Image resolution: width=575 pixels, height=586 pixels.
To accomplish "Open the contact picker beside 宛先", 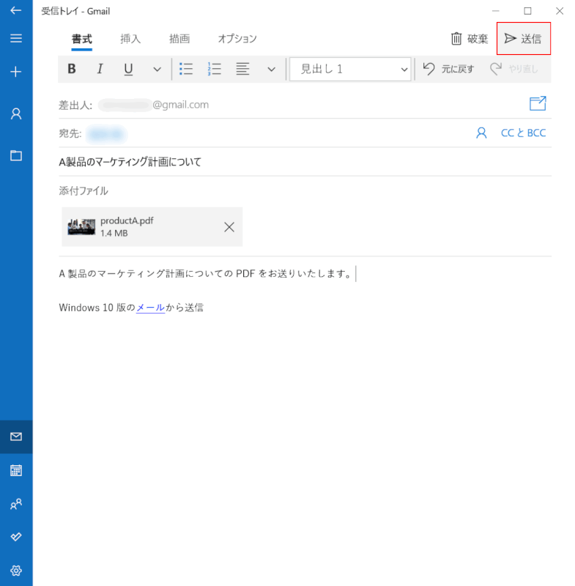I will [x=481, y=133].
